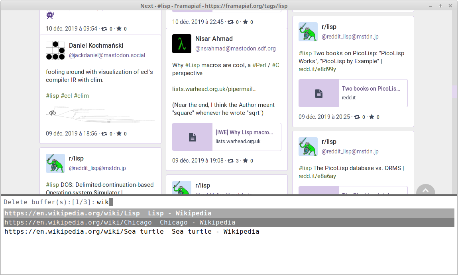Screen dimensions: 458x275
Task: Select Sea turtle - Wikipedia buffer candidate
Action: [229, 232]
